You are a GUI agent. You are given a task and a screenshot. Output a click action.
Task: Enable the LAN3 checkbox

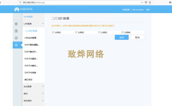pyautogui.click(x=99, y=32)
